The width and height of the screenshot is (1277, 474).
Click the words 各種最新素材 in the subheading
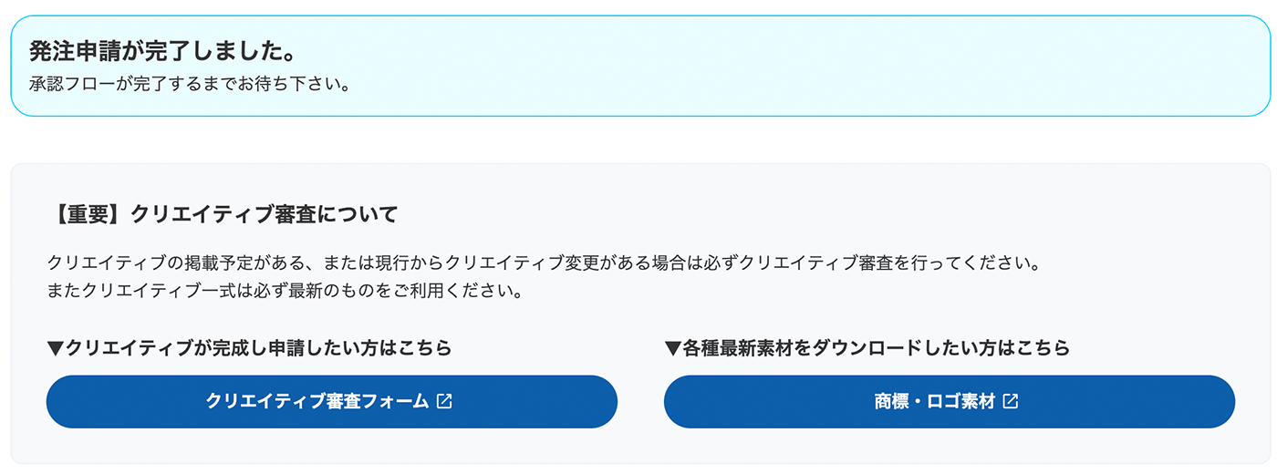tap(732, 348)
